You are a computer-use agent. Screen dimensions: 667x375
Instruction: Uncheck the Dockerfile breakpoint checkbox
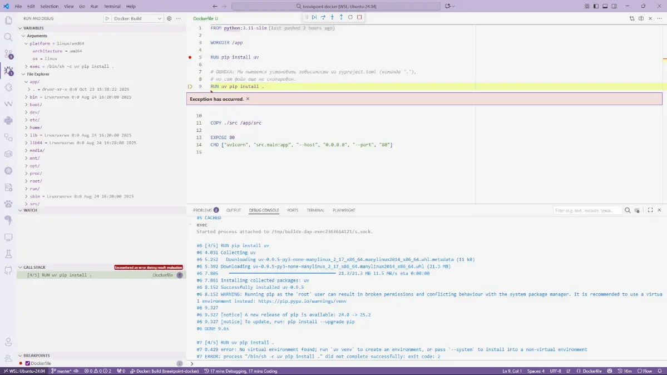point(28,363)
